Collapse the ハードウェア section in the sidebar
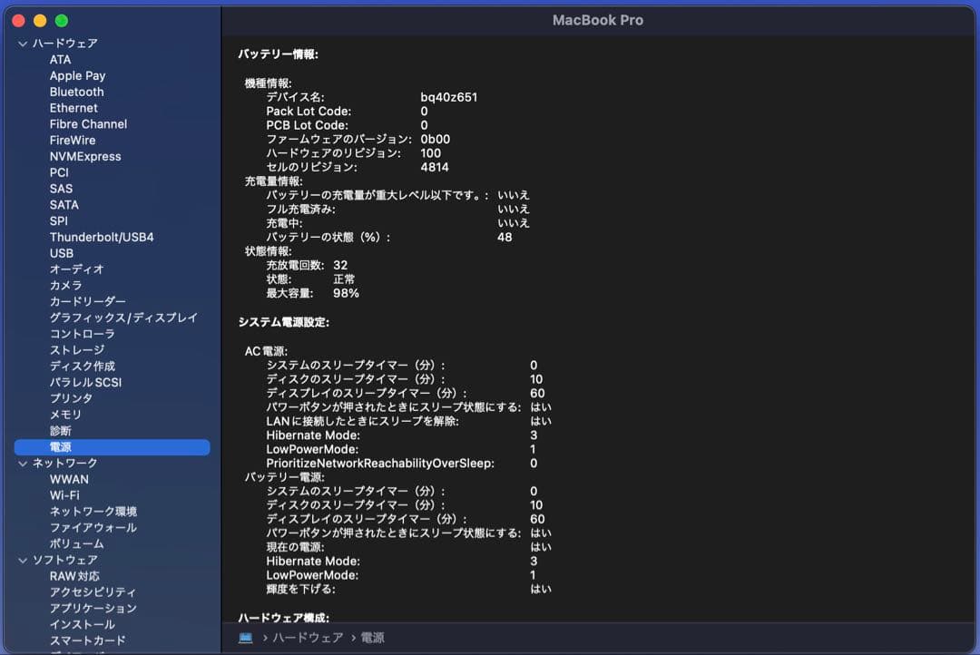The image size is (980, 655). point(20,43)
